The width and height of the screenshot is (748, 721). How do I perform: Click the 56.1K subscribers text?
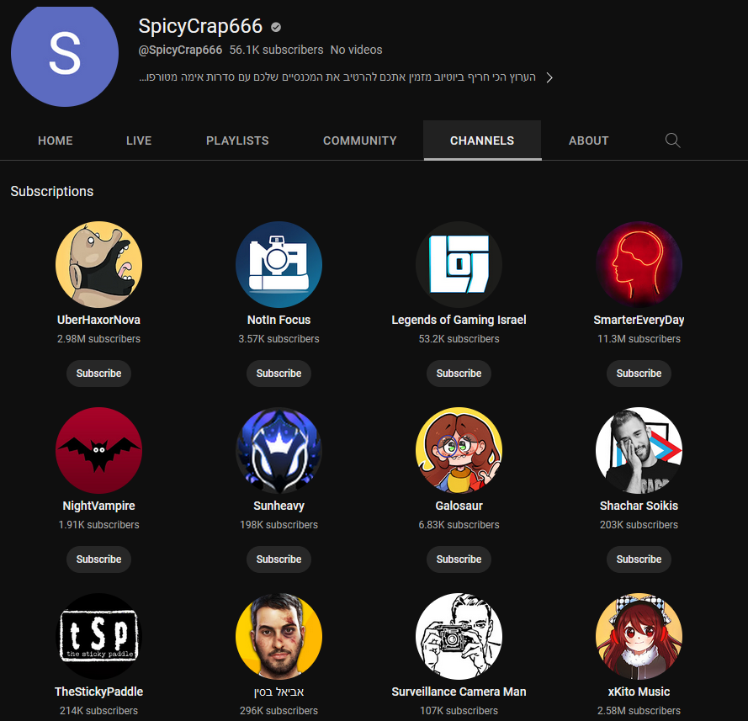[276, 50]
